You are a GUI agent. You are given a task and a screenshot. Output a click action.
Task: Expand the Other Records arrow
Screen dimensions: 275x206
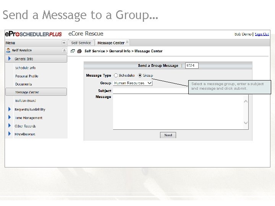pos(10,126)
